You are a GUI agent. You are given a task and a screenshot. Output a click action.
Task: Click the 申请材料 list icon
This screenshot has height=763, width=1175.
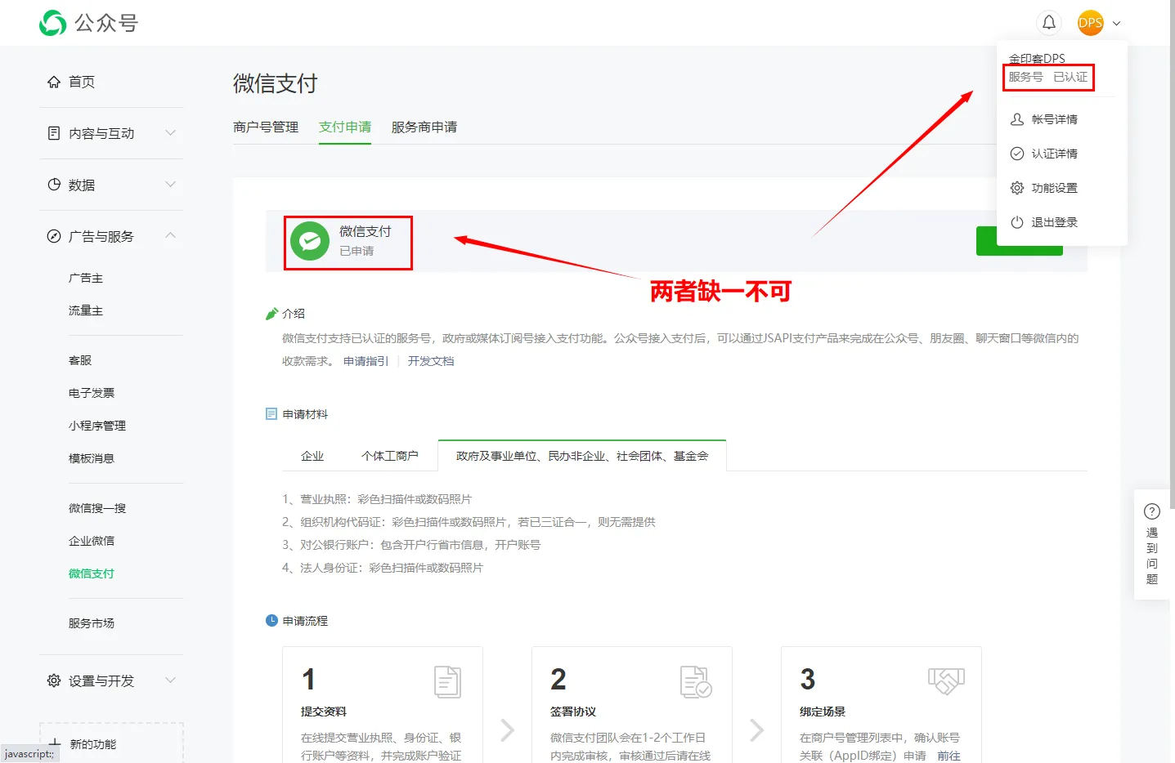pos(271,414)
